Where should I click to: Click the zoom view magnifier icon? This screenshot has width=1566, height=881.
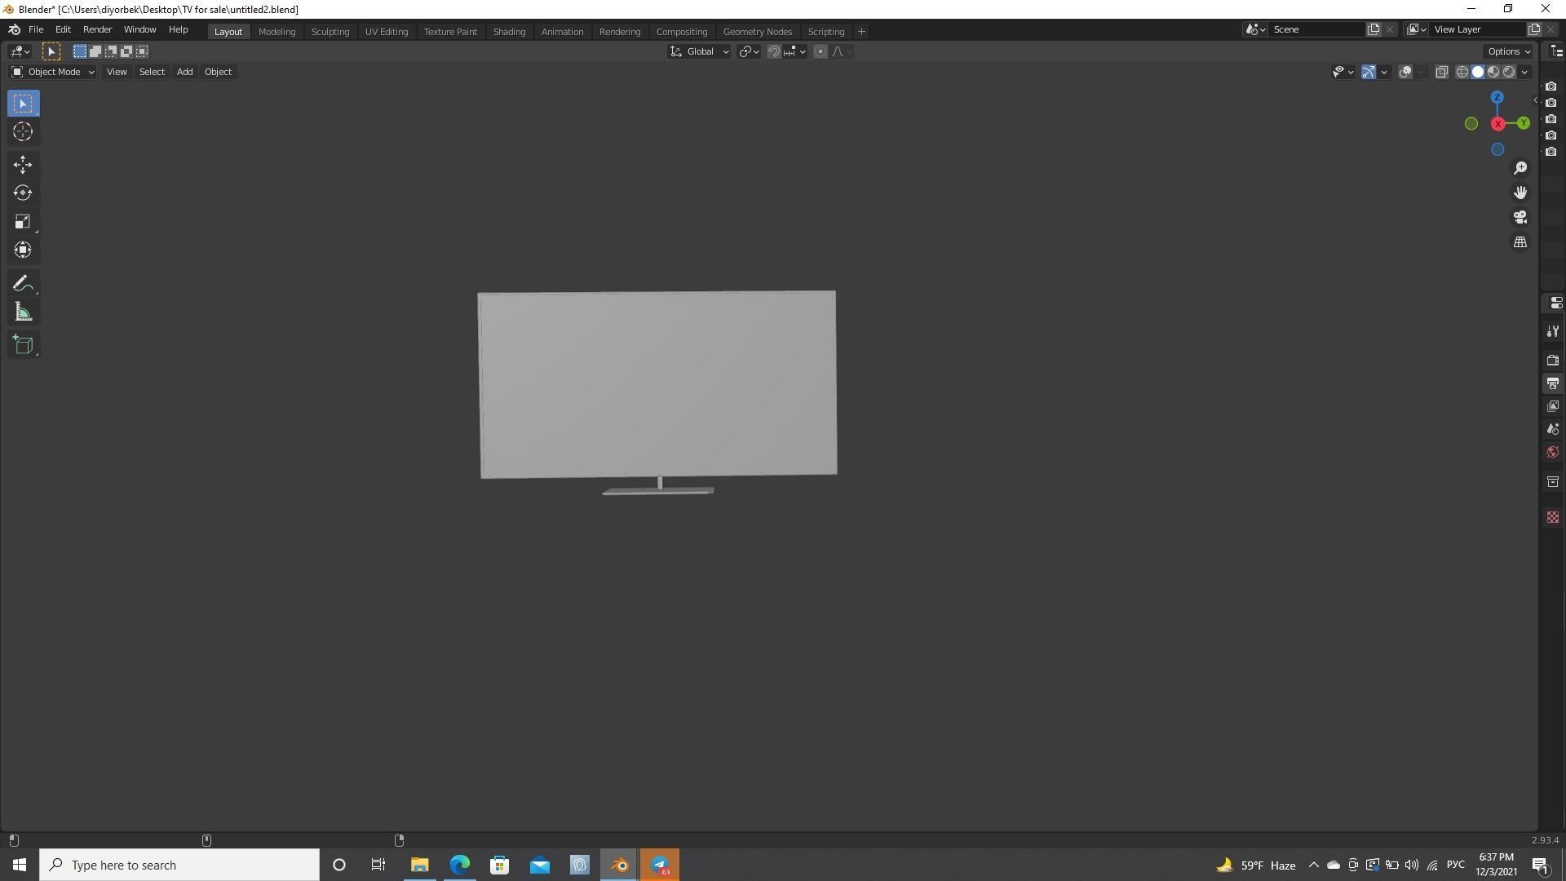pos(1520,168)
